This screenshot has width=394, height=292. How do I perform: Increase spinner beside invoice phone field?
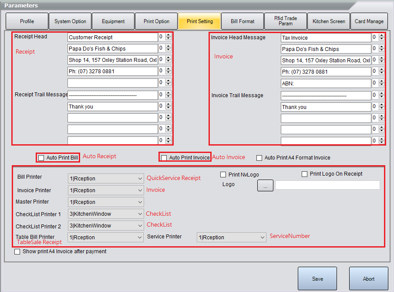coord(382,69)
